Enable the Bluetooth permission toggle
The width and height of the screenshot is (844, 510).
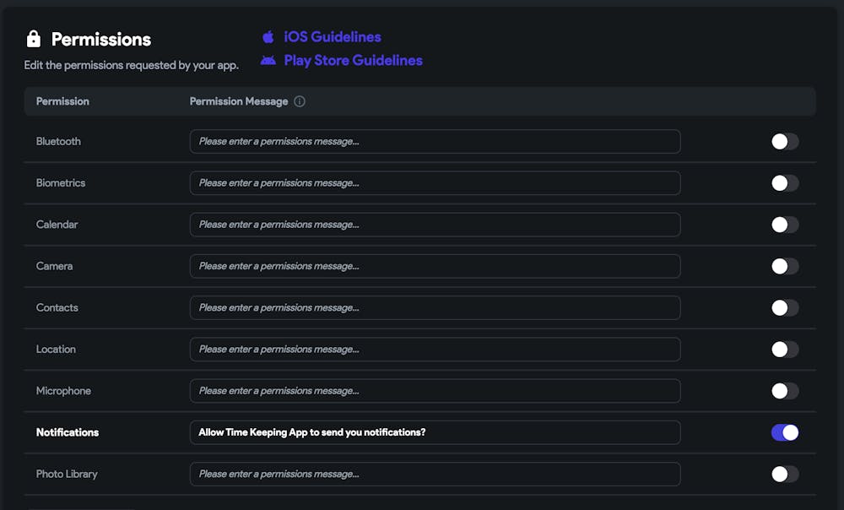(785, 142)
